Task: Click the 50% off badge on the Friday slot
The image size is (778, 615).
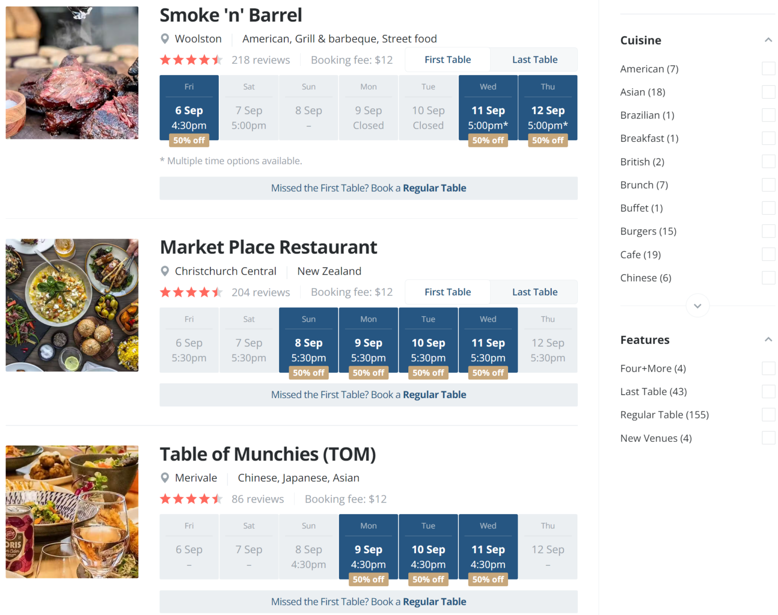Action: pyautogui.click(x=189, y=140)
